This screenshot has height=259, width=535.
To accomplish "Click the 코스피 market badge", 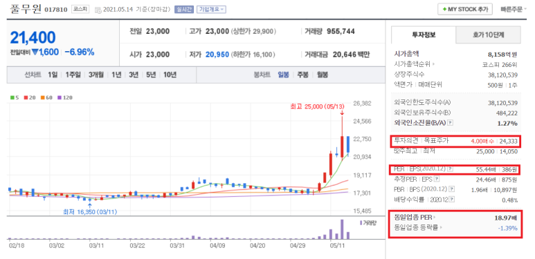I will [x=80, y=9].
